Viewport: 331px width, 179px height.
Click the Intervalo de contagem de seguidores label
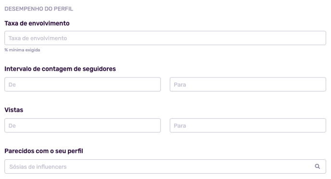(60, 69)
